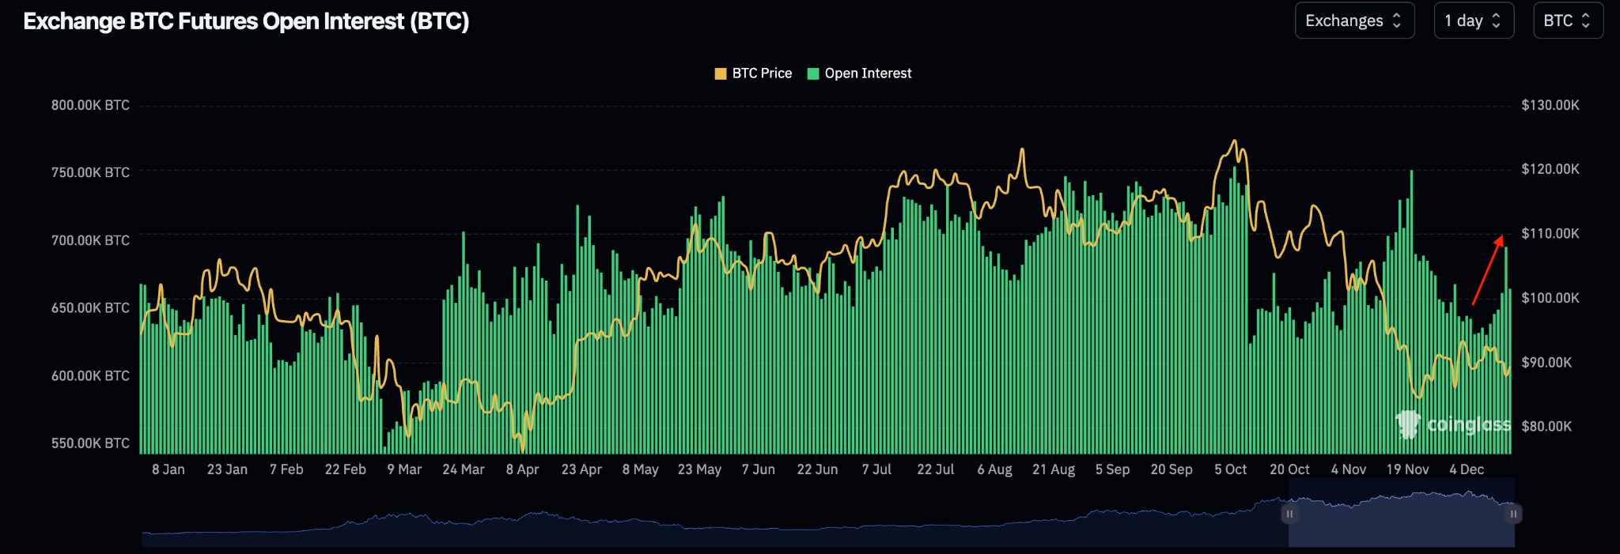Image resolution: width=1620 pixels, height=554 pixels.
Task: Click the 550.00K BTC axis label
Action: (x=90, y=443)
